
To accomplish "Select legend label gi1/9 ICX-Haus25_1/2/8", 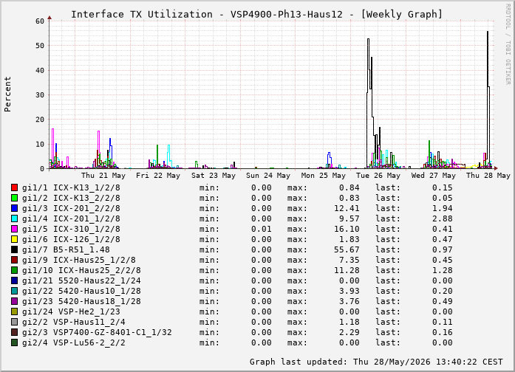I will [x=79, y=260].
